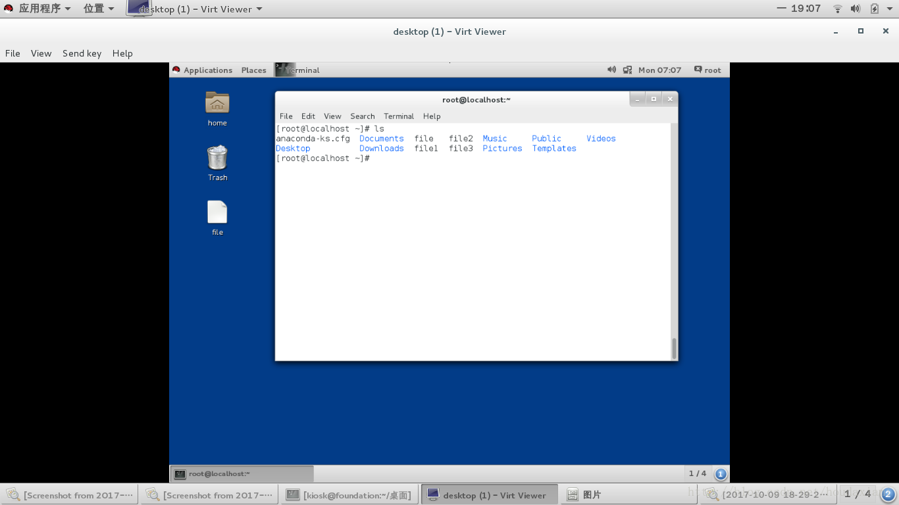Click the guest workspace switcher button
This screenshot has height=505, width=899.
pos(721,473)
